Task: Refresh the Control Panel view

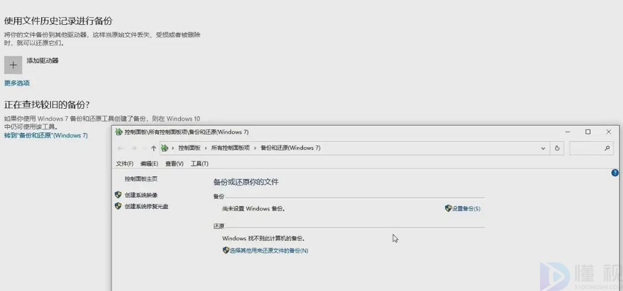Action: [557, 149]
